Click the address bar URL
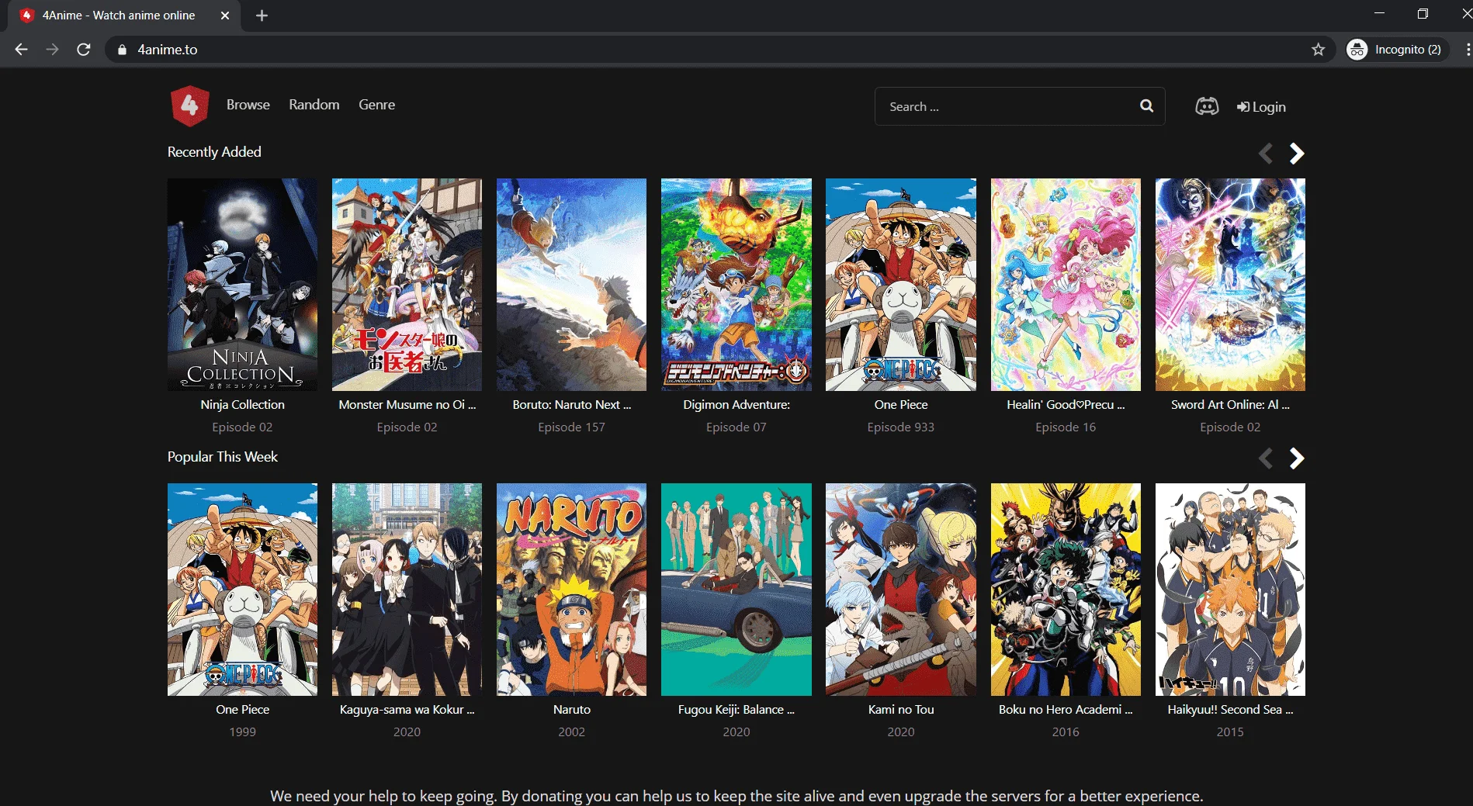The height and width of the screenshot is (806, 1473). point(168,50)
